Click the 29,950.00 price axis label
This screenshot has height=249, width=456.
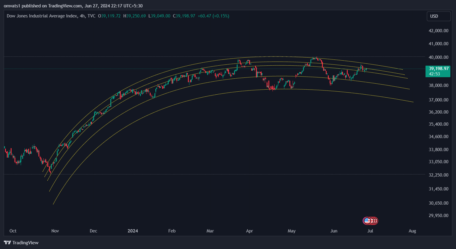[439, 216]
